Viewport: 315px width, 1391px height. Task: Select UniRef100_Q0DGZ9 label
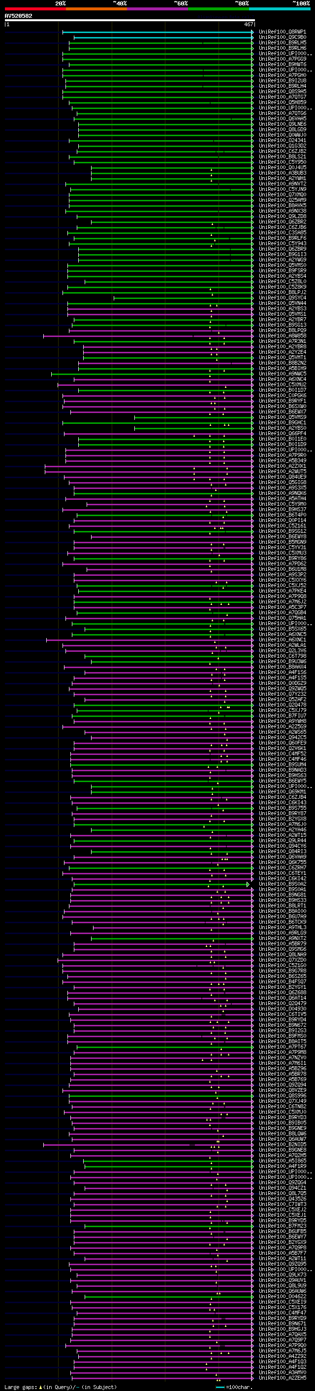(x=282, y=682)
